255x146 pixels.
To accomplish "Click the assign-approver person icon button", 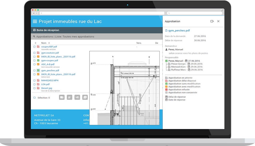I will coord(70,97).
